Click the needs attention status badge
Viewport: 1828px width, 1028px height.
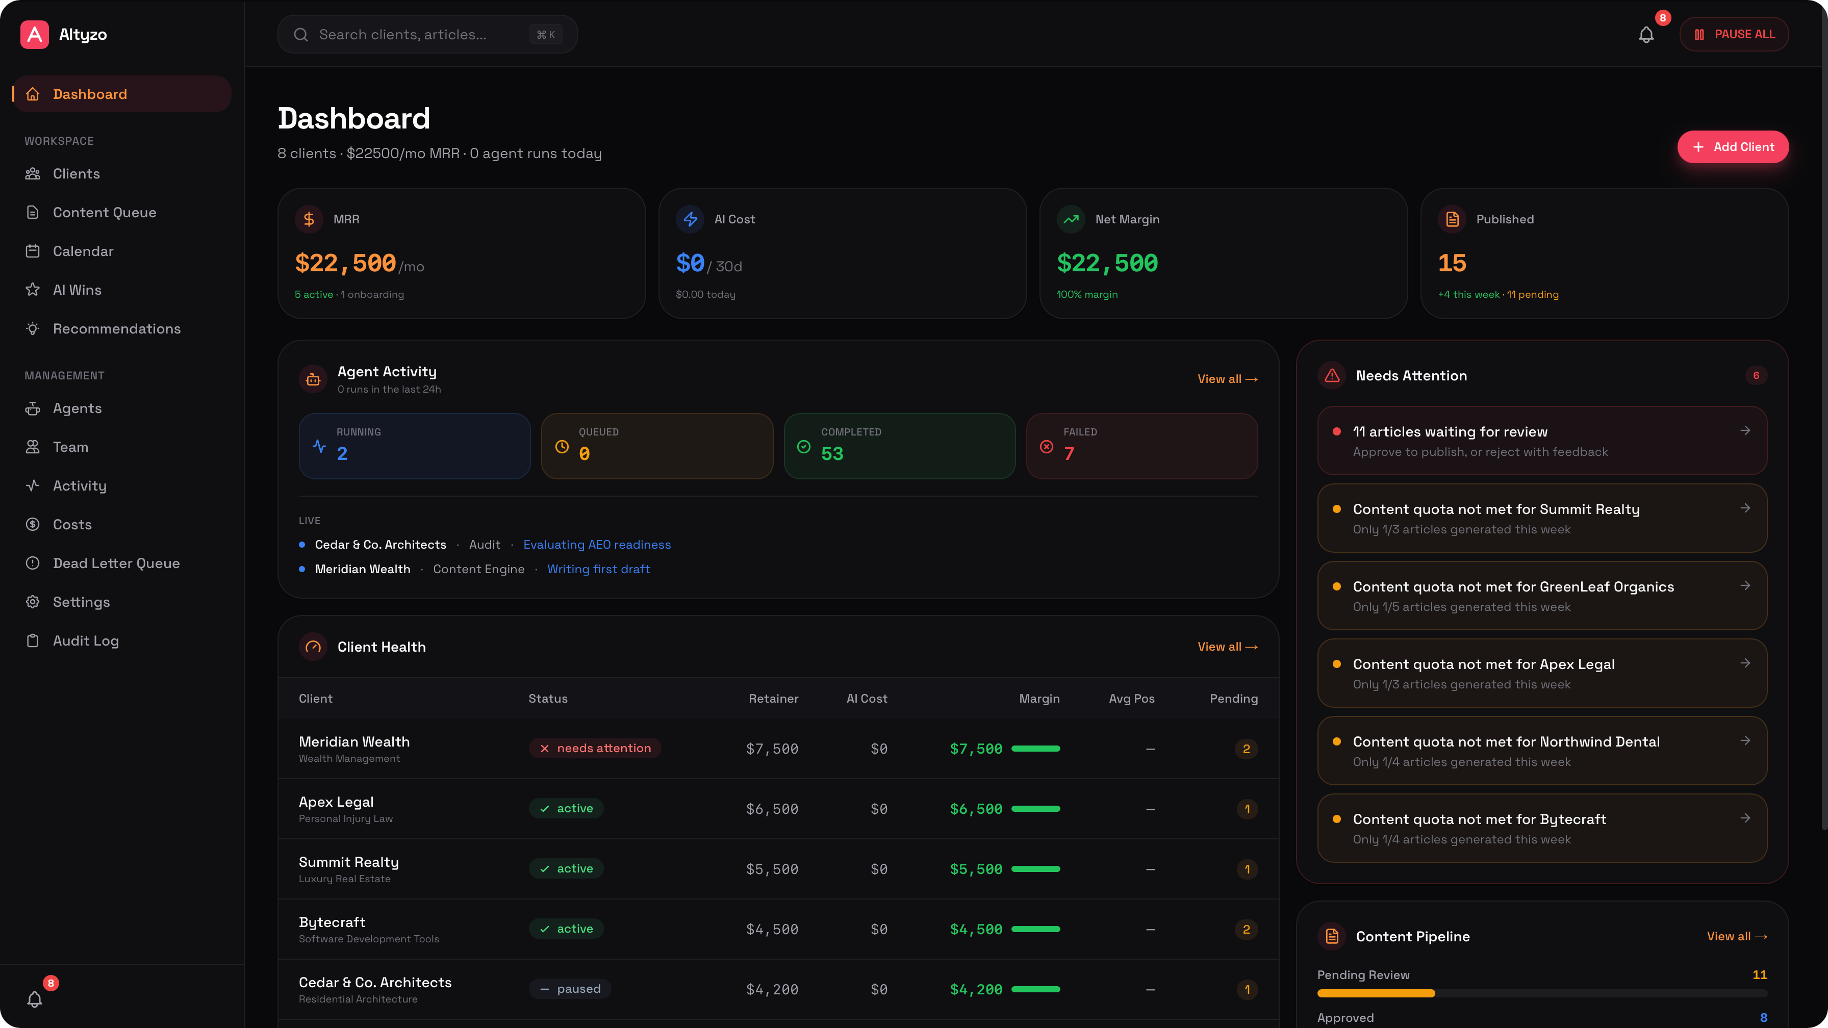(595, 748)
